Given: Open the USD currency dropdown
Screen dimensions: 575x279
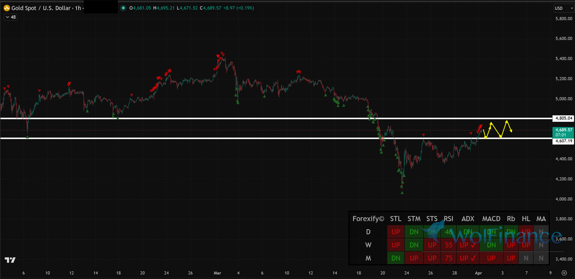Looking at the screenshot, I should (564, 8).
